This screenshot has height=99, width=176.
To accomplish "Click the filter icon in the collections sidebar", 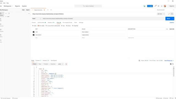I will point(9,13).
